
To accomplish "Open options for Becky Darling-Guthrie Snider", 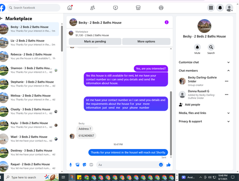I will pos(227,81).
